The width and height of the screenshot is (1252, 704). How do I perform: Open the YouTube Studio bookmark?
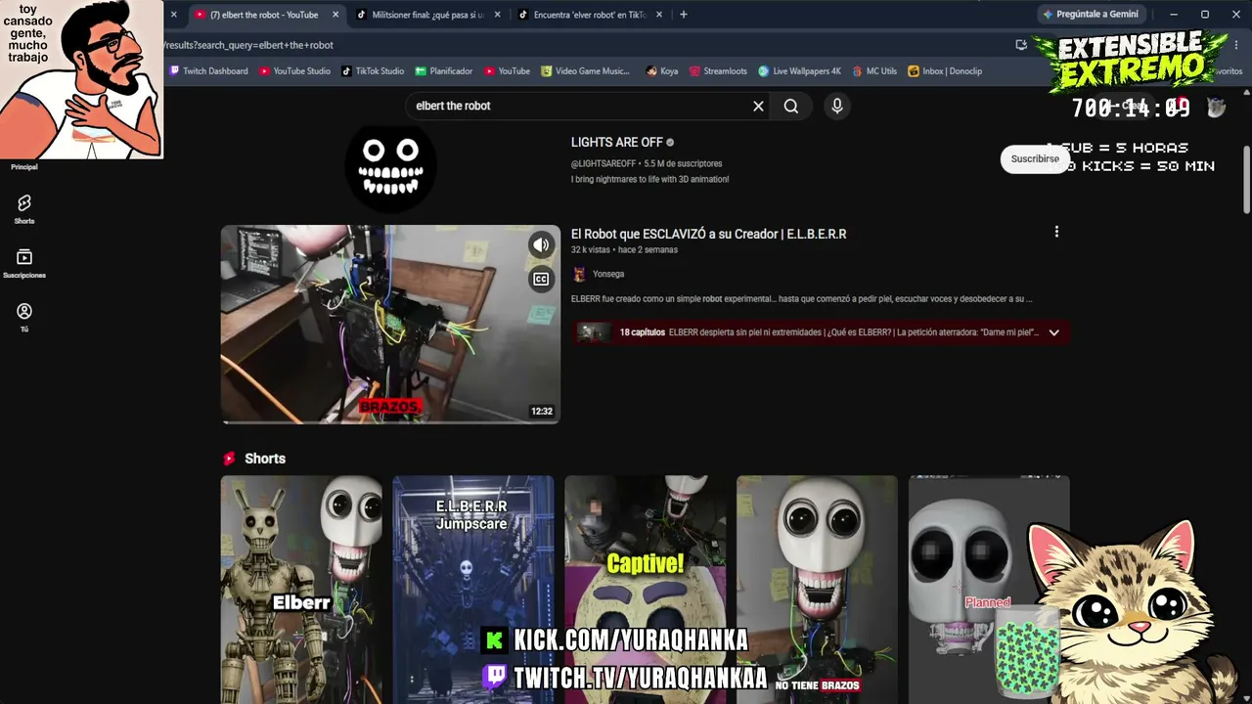tap(295, 71)
